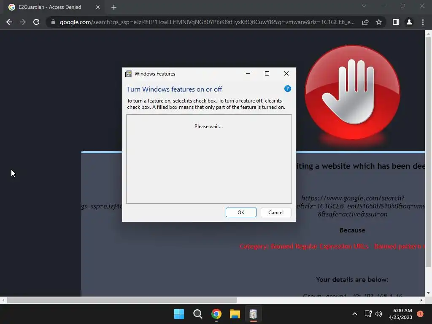This screenshot has width=432, height=324.
Task: Click the 'Please wait...' text
Action: [x=208, y=127]
